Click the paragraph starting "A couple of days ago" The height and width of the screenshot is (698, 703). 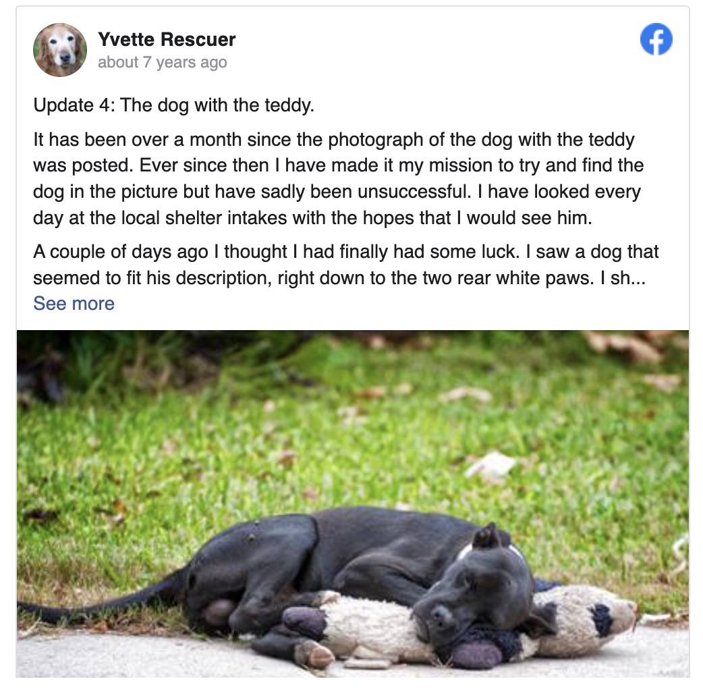pyautogui.click(x=345, y=265)
